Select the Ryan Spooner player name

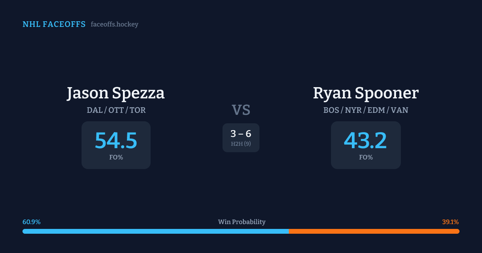coord(366,93)
